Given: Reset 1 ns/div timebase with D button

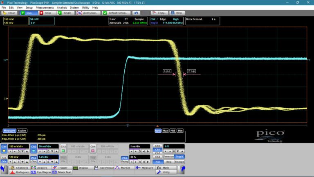Looking at the screenshot, I should (x=140, y=151).
